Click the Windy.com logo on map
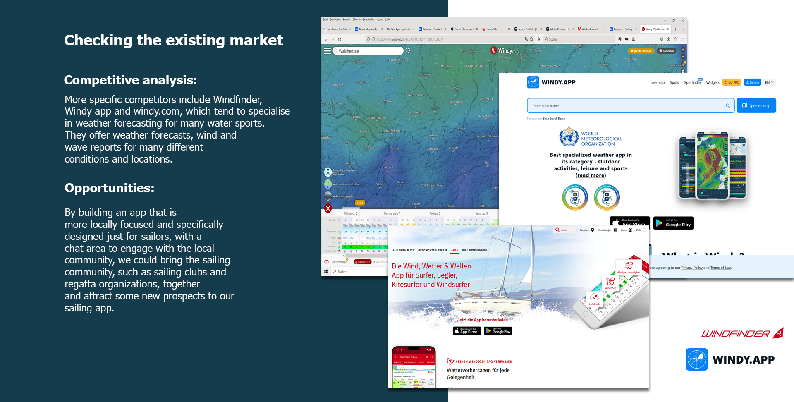This screenshot has height=402, width=794. [x=504, y=50]
